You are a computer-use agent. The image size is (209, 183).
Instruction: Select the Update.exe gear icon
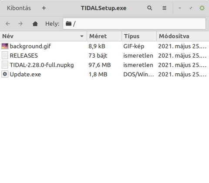tap(5, 74)
